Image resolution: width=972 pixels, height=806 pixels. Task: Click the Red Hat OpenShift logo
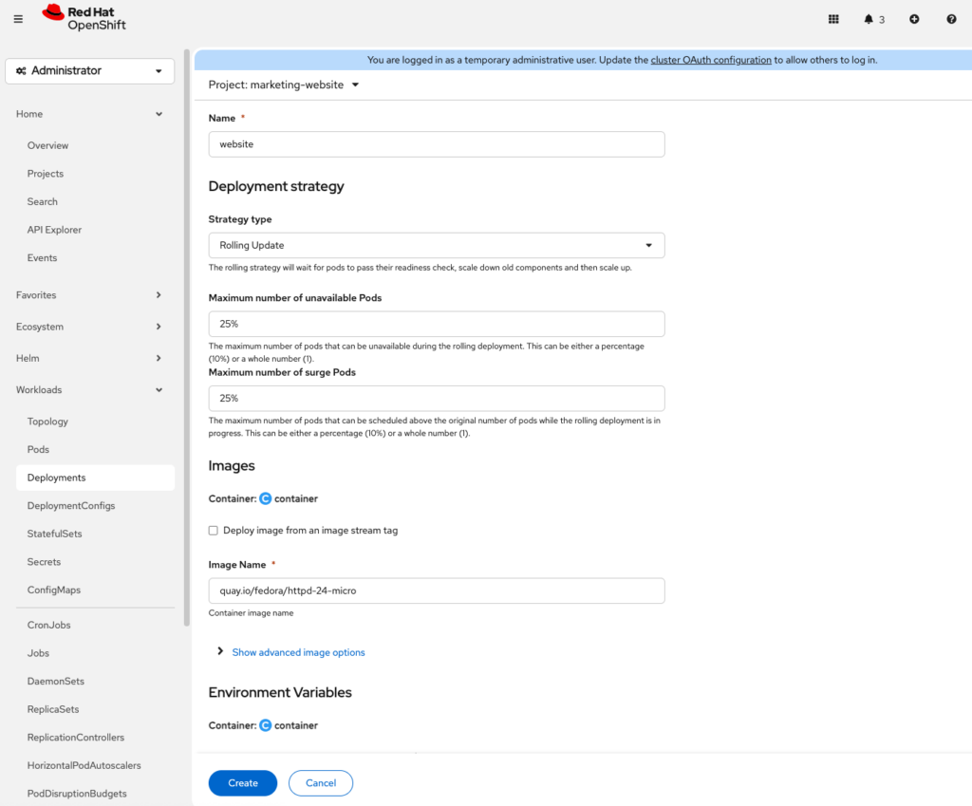click(x=84, y=18)
